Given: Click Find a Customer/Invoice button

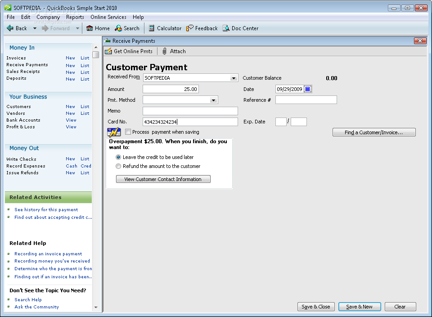Looking at the screenshot, I should coord(374,132).
